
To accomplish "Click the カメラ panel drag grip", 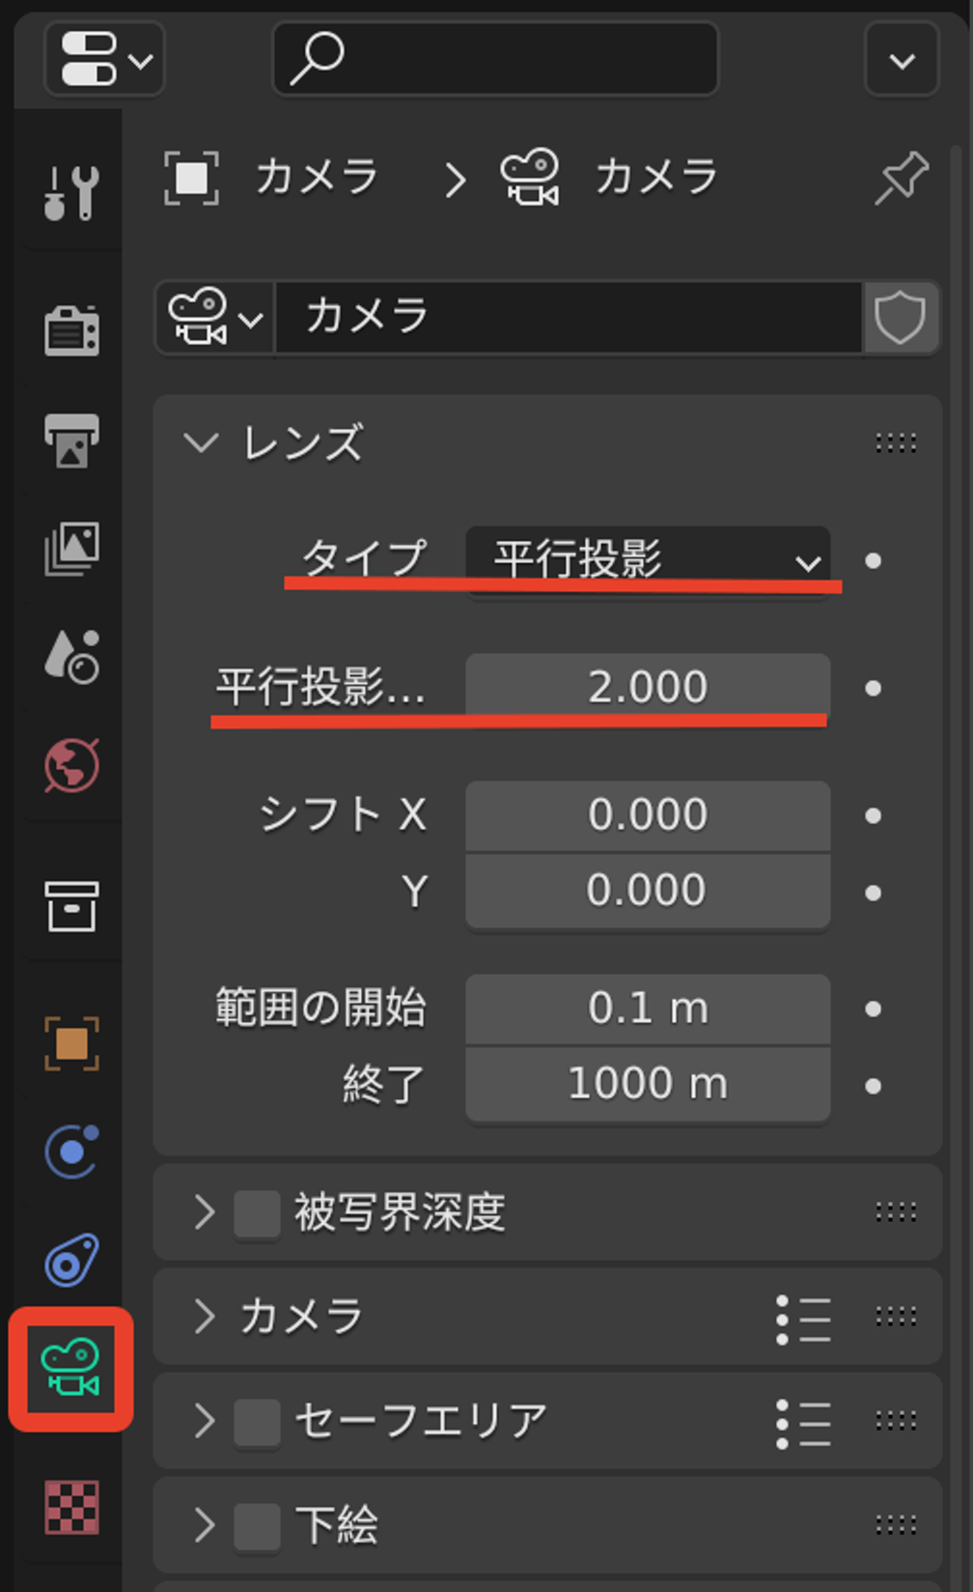I will pyautogui.click(x=896, y=1316).
